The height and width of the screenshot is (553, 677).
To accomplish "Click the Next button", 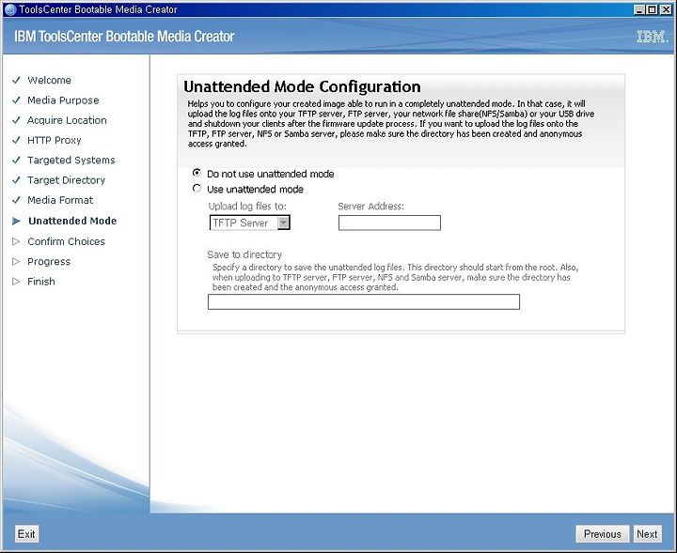I will point(647,534).
